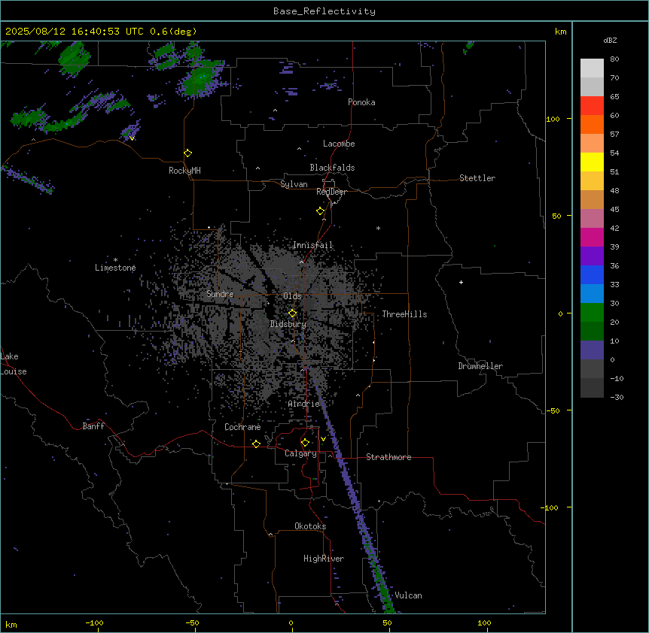Click the Vulcan town label
The height and width of the screenshot is (633, 649).
pos(409,595)
